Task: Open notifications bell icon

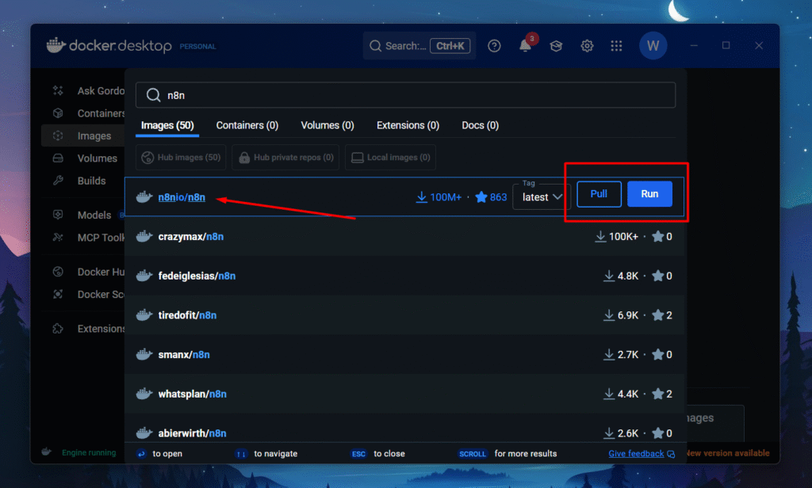Action: click(525, 46)
